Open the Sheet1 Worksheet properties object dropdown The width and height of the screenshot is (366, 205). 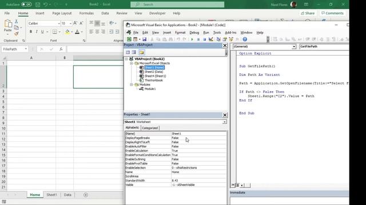(x=224, y=122)
